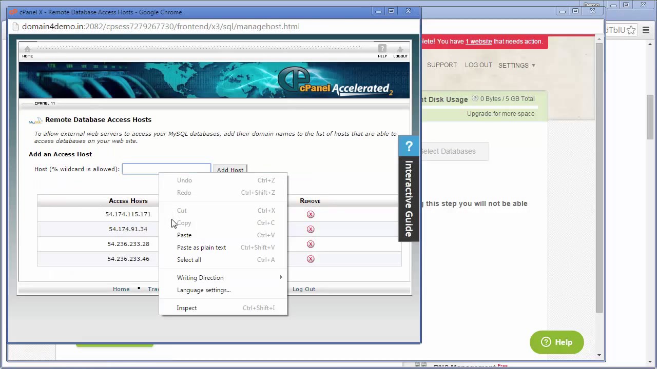Click the cPanel Home icon in header
This screenshot has width=657, height=369.
coord(28,52)
